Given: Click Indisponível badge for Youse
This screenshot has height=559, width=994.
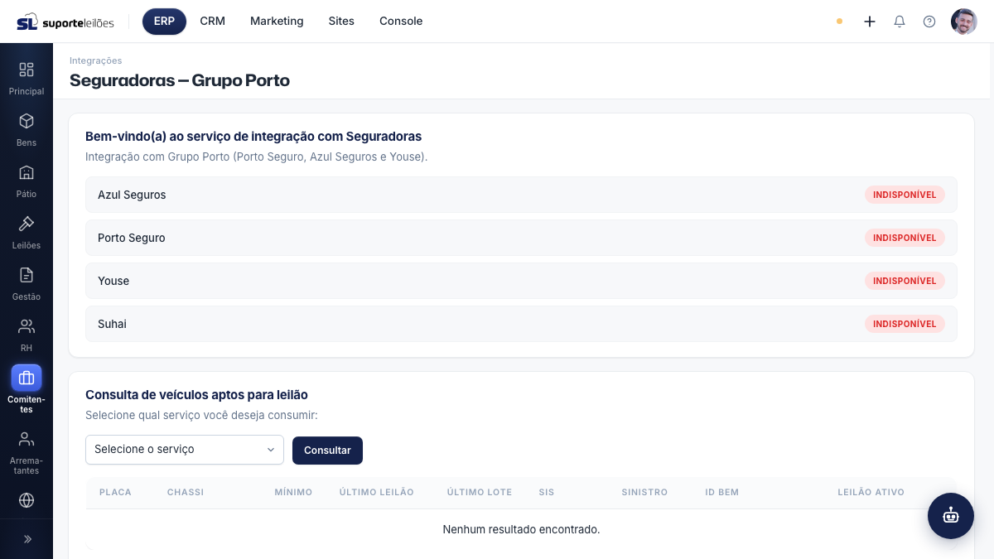Looking at the screenshot, I should (x=905, y=281).
